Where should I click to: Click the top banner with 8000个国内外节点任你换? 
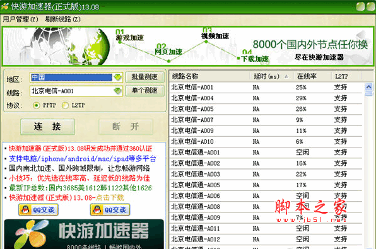(188, 46)
